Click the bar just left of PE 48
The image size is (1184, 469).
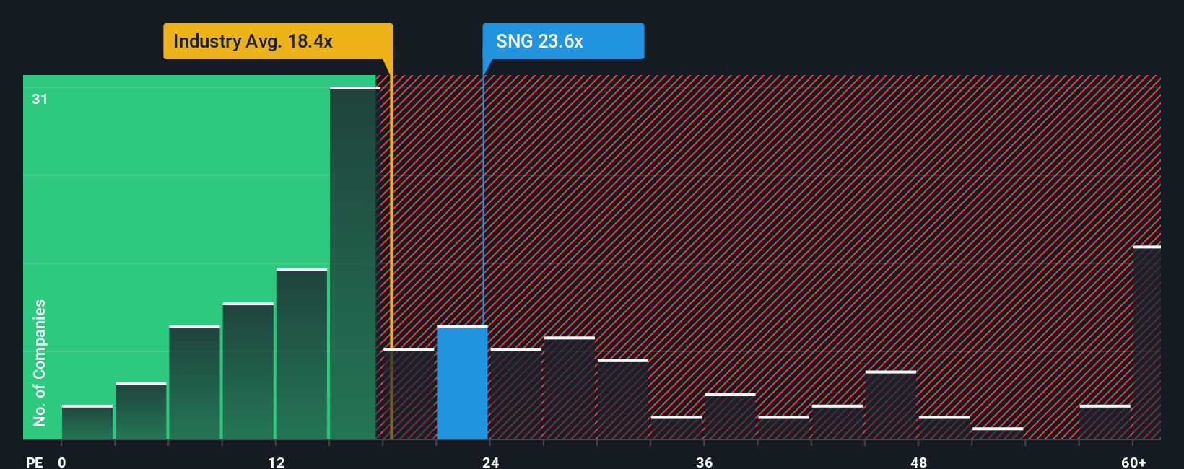click(891, 405)
